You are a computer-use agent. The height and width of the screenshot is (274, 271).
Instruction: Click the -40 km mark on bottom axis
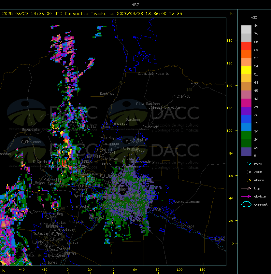coord(21,270)
